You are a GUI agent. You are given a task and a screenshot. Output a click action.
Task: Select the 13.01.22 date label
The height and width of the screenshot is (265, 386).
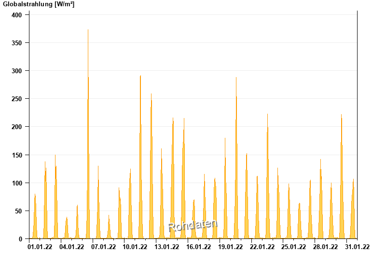click(166, 247)
